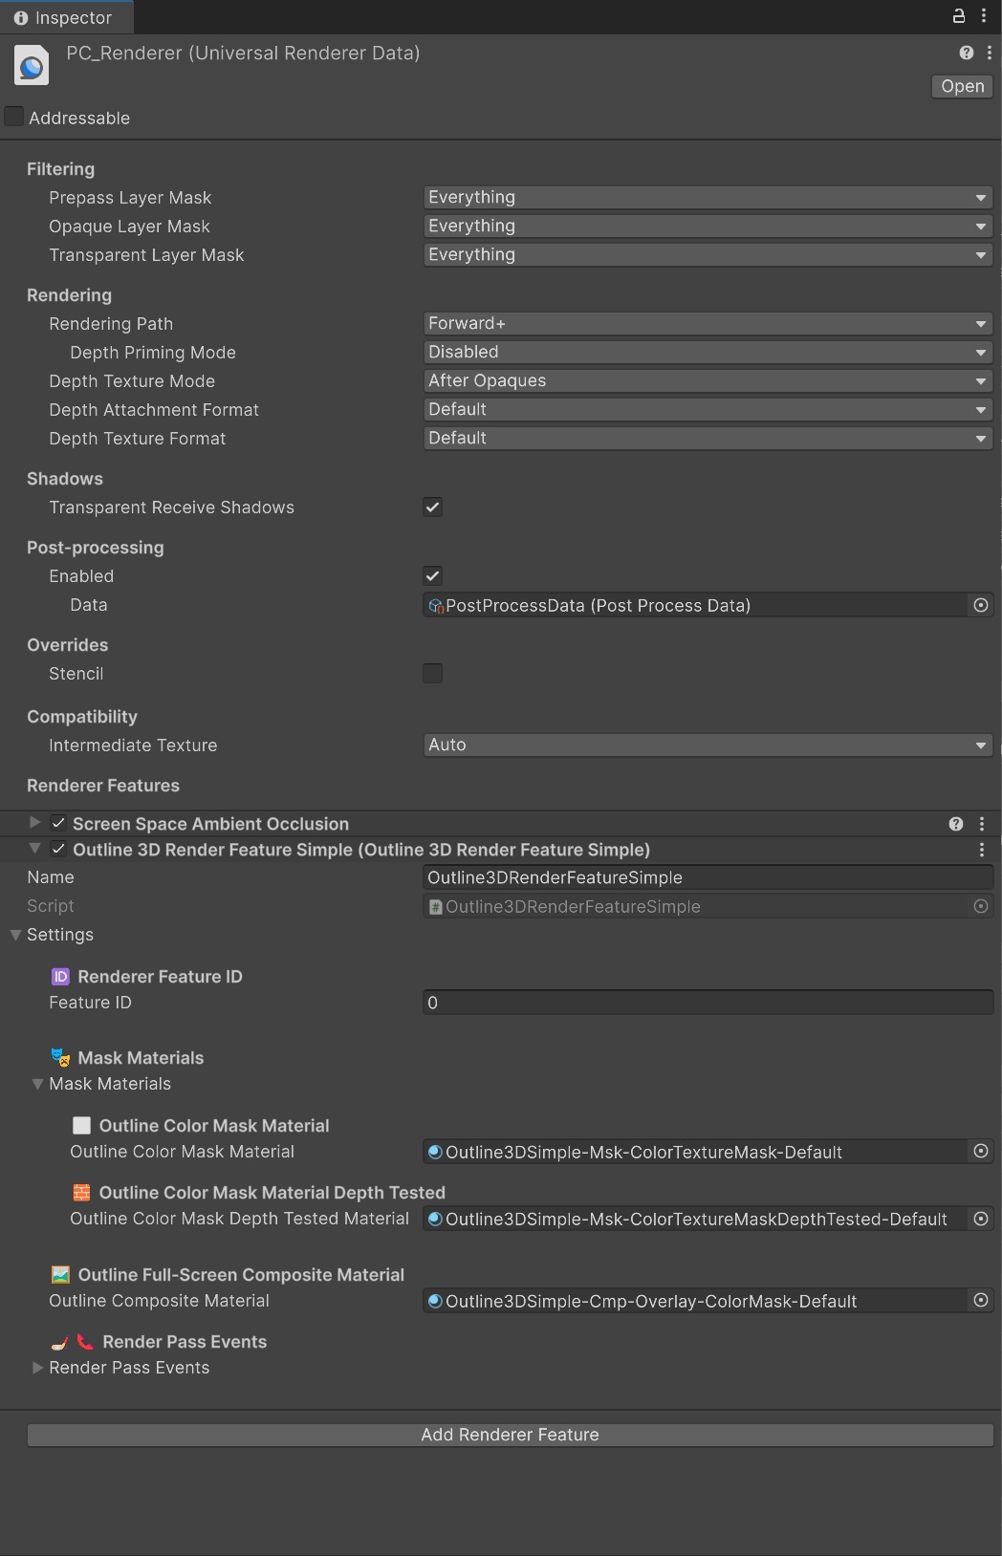Open Screen Space Ambient Occlusion help icon
This screenshot has height=1556, width=1002.
point(955,824)
